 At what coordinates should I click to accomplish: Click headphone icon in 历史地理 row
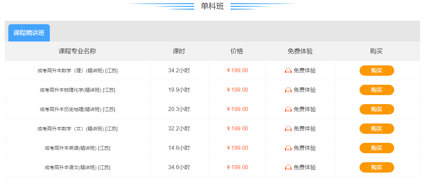[288, 109]
